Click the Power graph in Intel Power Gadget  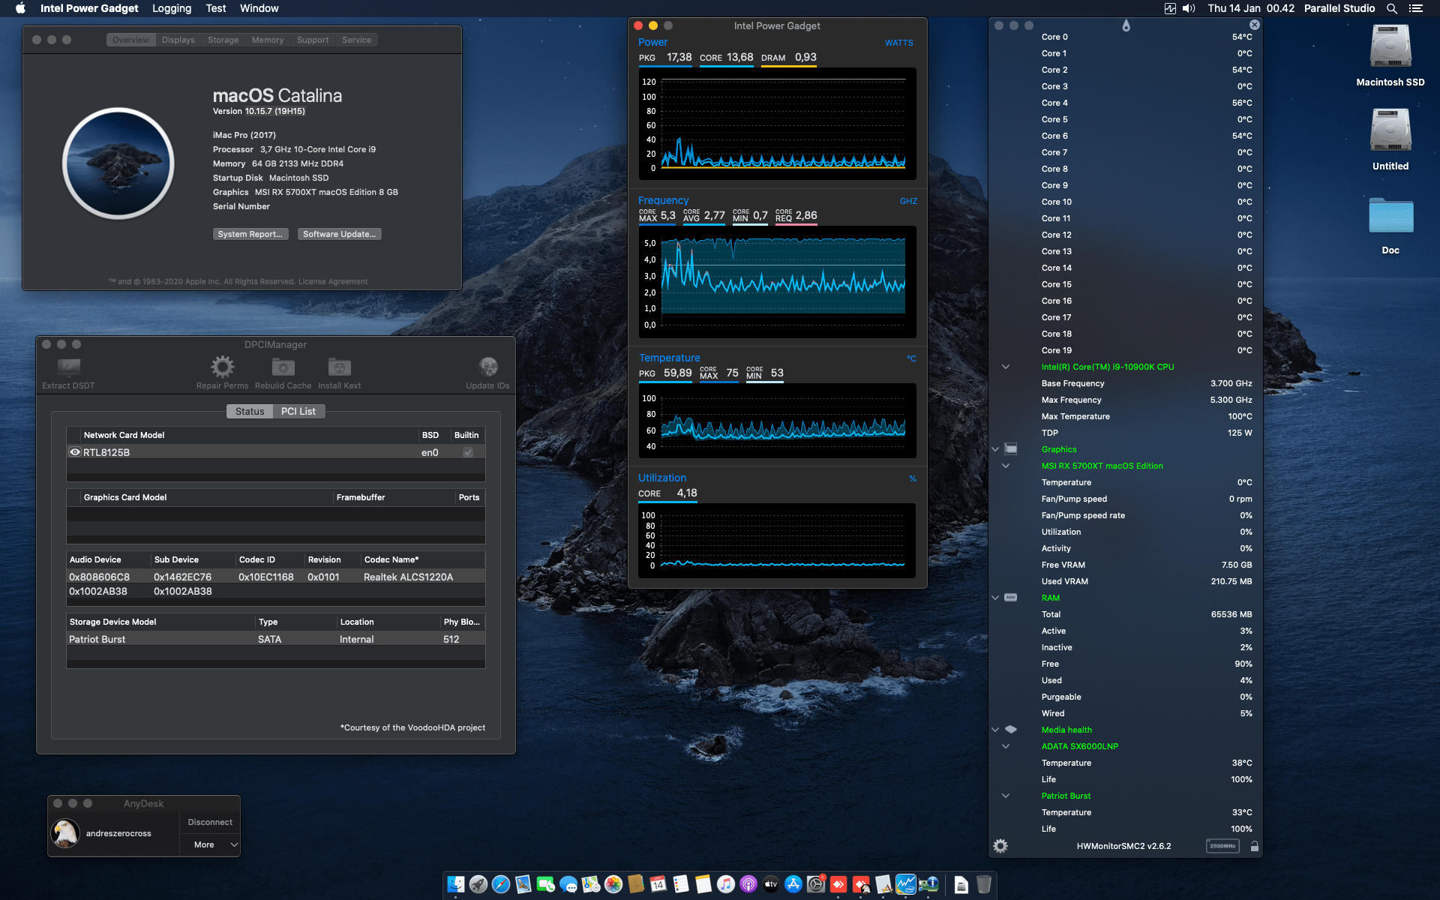pyautogui.click(x=778, y=123)
